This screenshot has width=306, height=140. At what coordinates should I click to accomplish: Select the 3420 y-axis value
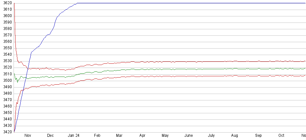point(7,132)
